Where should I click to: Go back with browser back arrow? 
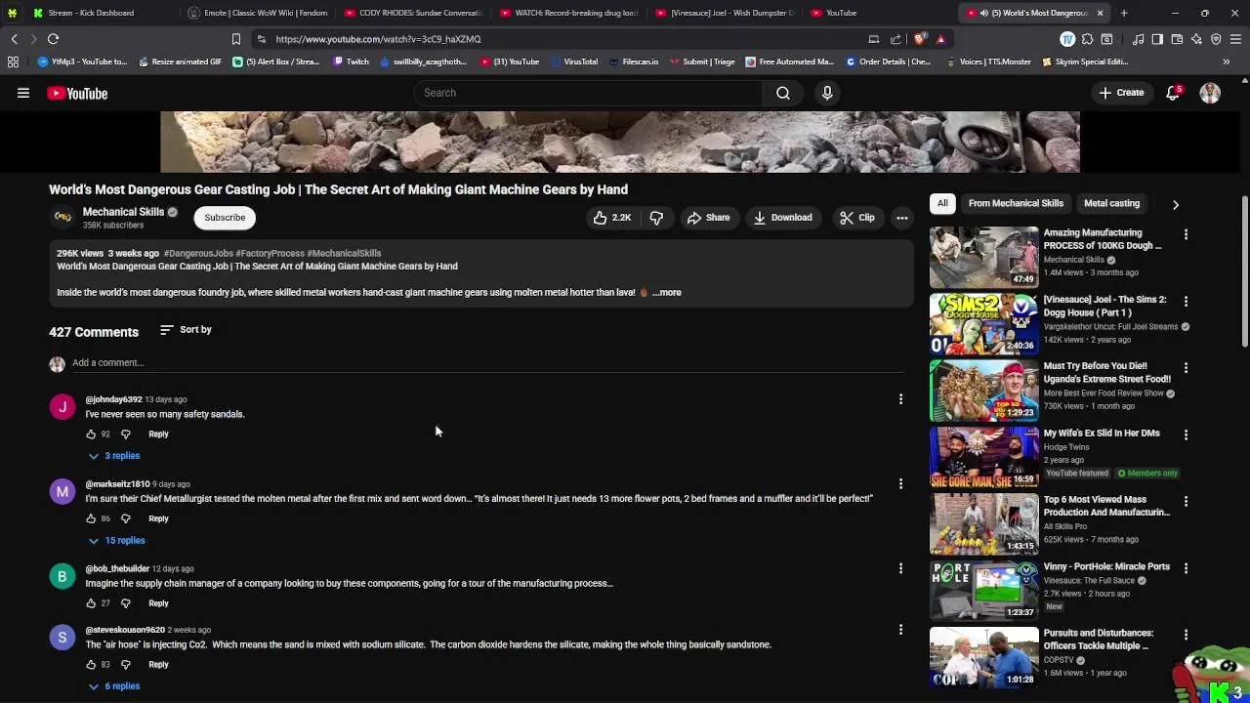14,39
